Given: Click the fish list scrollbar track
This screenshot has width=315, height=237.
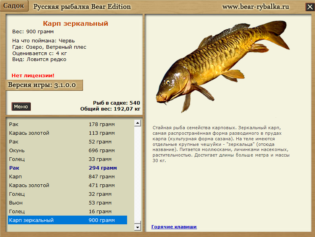Looking at the screenshot, I should (x=137, y=174).
